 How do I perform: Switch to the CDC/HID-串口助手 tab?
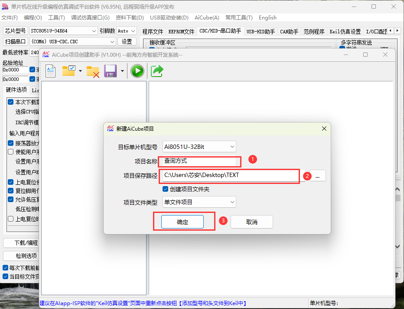pos(220,31)
